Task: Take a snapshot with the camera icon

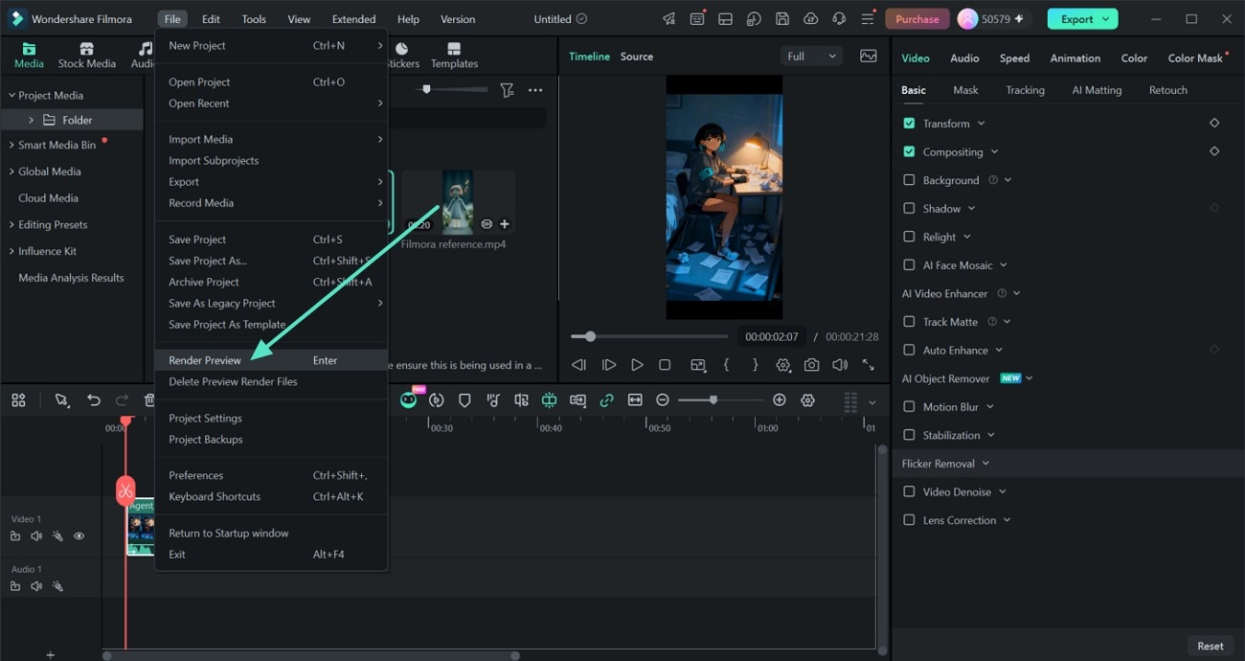Action: (811, 365)
